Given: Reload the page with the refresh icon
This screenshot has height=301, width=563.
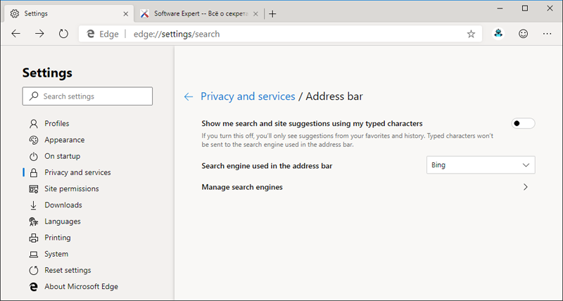Looking at the screenshot, I should 63,34.
